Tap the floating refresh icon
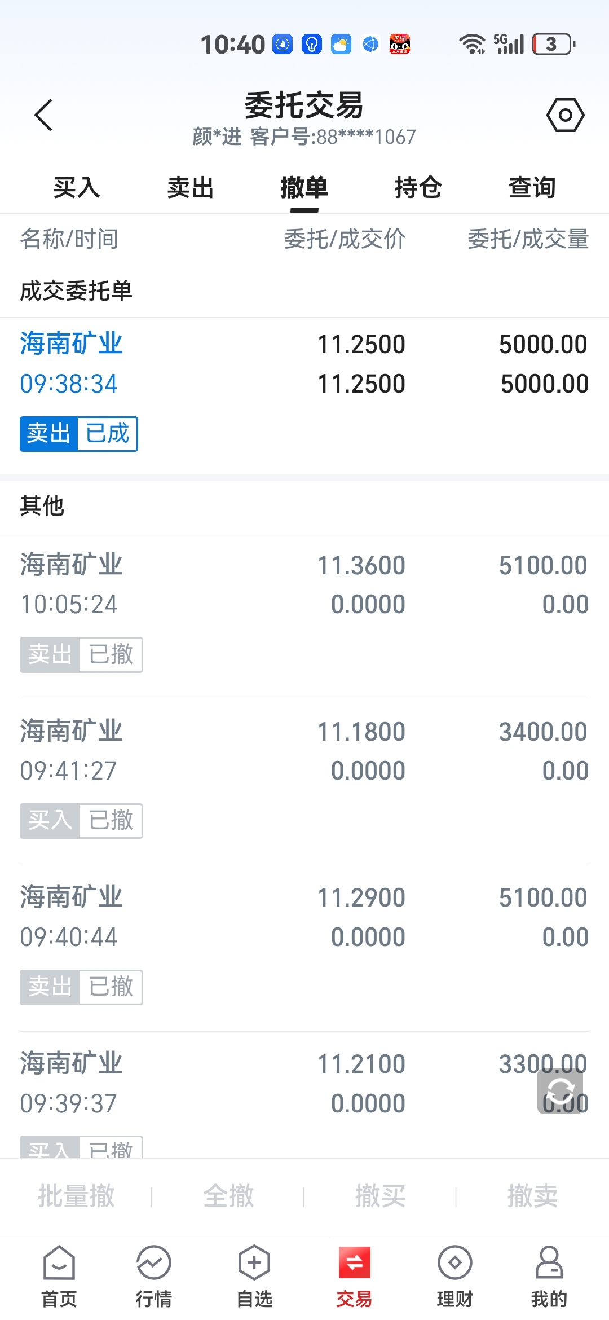Screen dimensions: 609x1320 [x=560, y=1092]
